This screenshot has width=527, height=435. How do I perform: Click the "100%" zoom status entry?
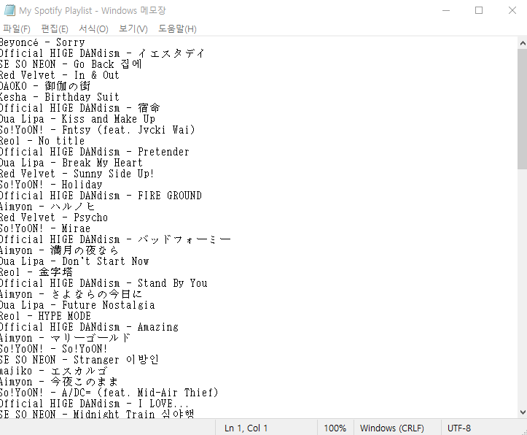(x=335, y=428)
